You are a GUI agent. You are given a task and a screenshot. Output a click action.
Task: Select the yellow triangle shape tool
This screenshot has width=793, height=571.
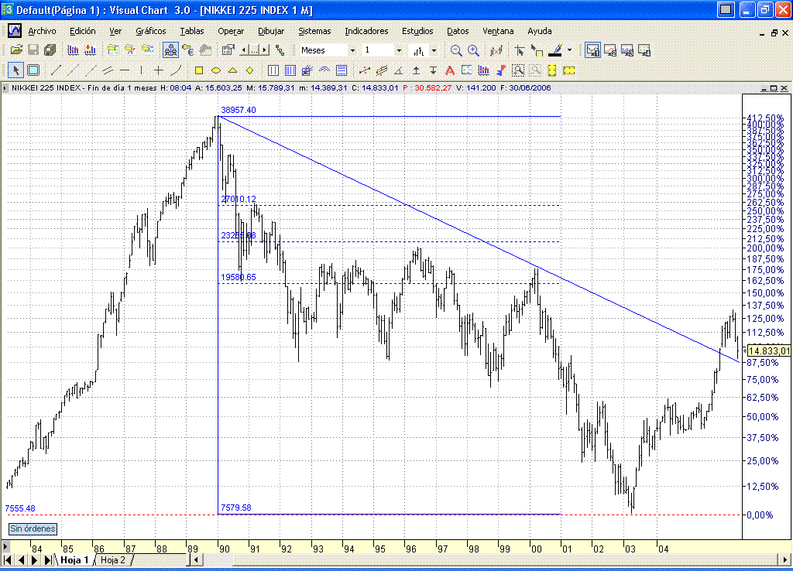click(x=232, y=70)
